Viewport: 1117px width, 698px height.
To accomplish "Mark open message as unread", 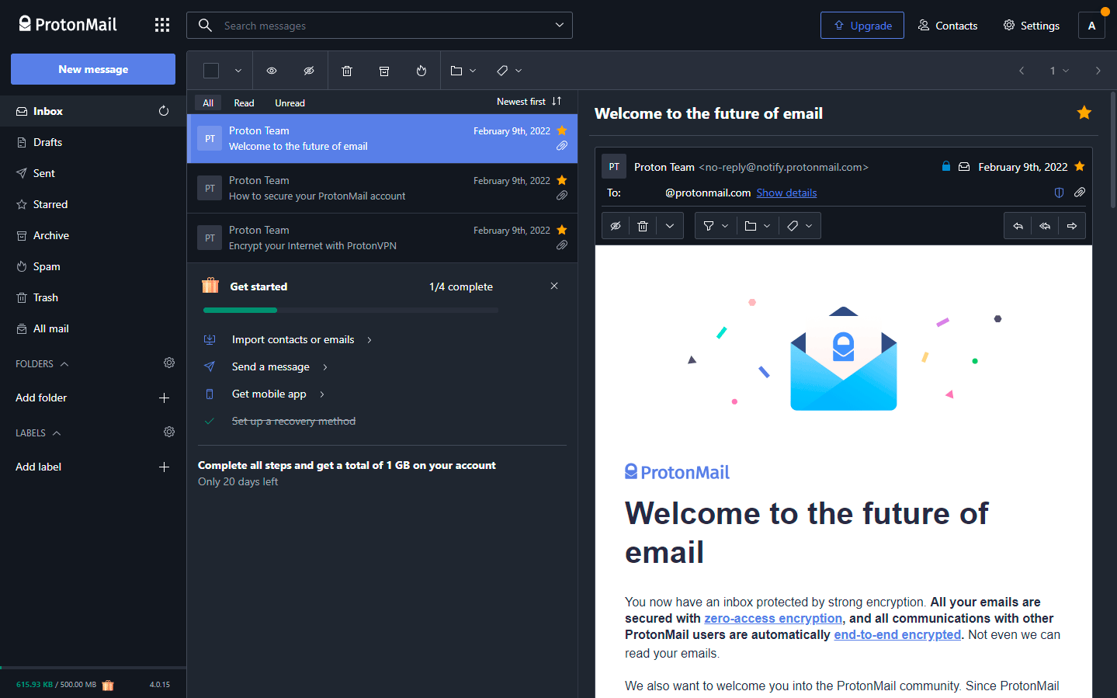I will tap(616, 226).
